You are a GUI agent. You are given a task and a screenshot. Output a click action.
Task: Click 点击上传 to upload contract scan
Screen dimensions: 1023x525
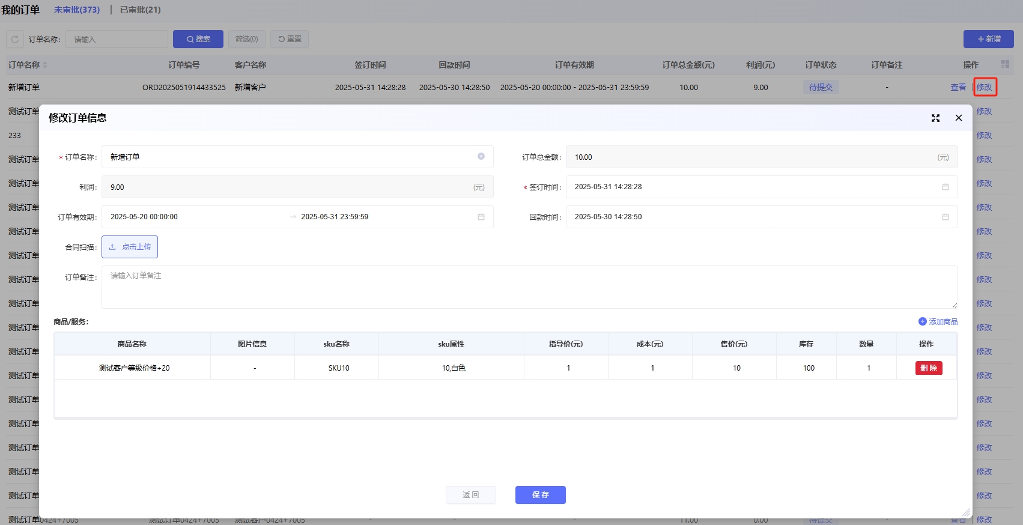(x=130, y=247)
